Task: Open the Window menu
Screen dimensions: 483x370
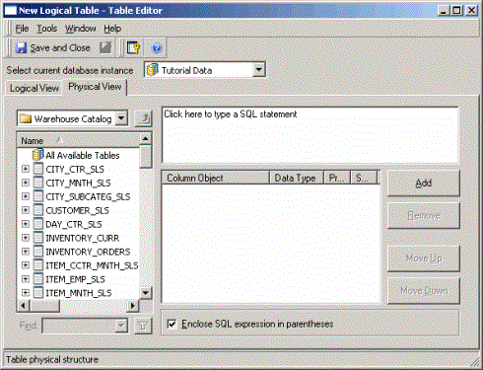Action: pyautogui.click(x=81, y=29)
